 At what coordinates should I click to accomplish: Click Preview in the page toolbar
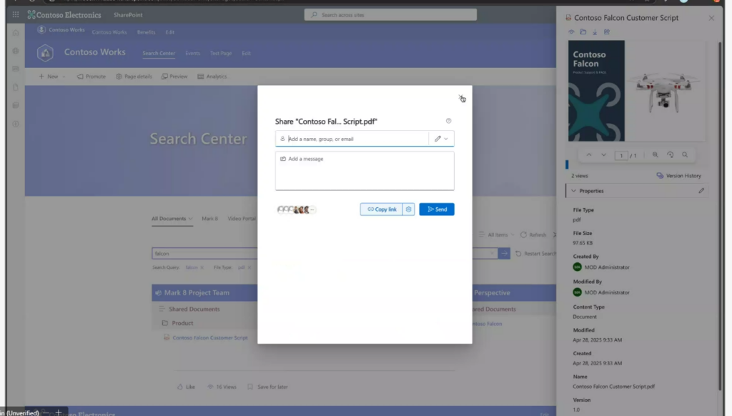tap(174, 76)
